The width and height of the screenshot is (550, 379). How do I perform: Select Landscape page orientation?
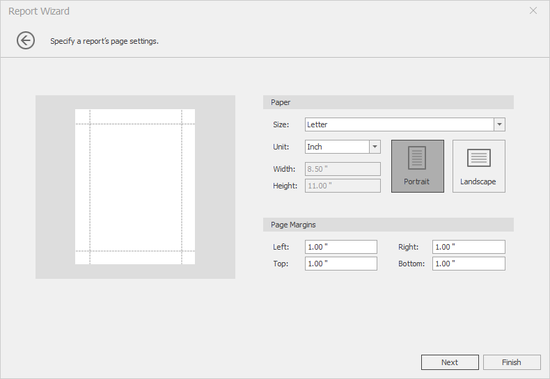coord(478,166)
